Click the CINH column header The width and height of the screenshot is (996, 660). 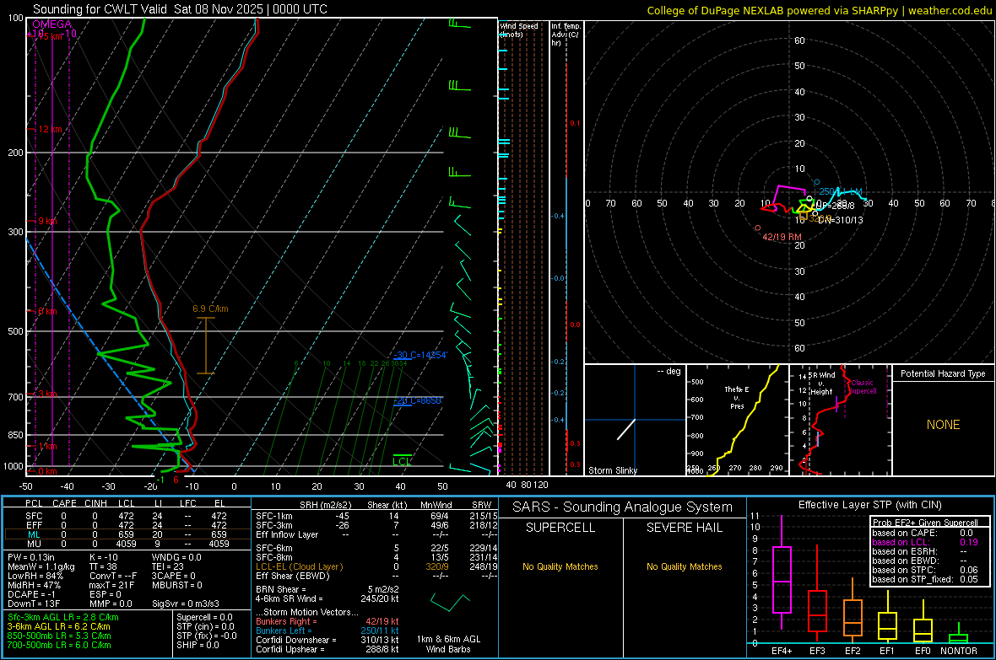pyautogui.click(x=95, y=503)
